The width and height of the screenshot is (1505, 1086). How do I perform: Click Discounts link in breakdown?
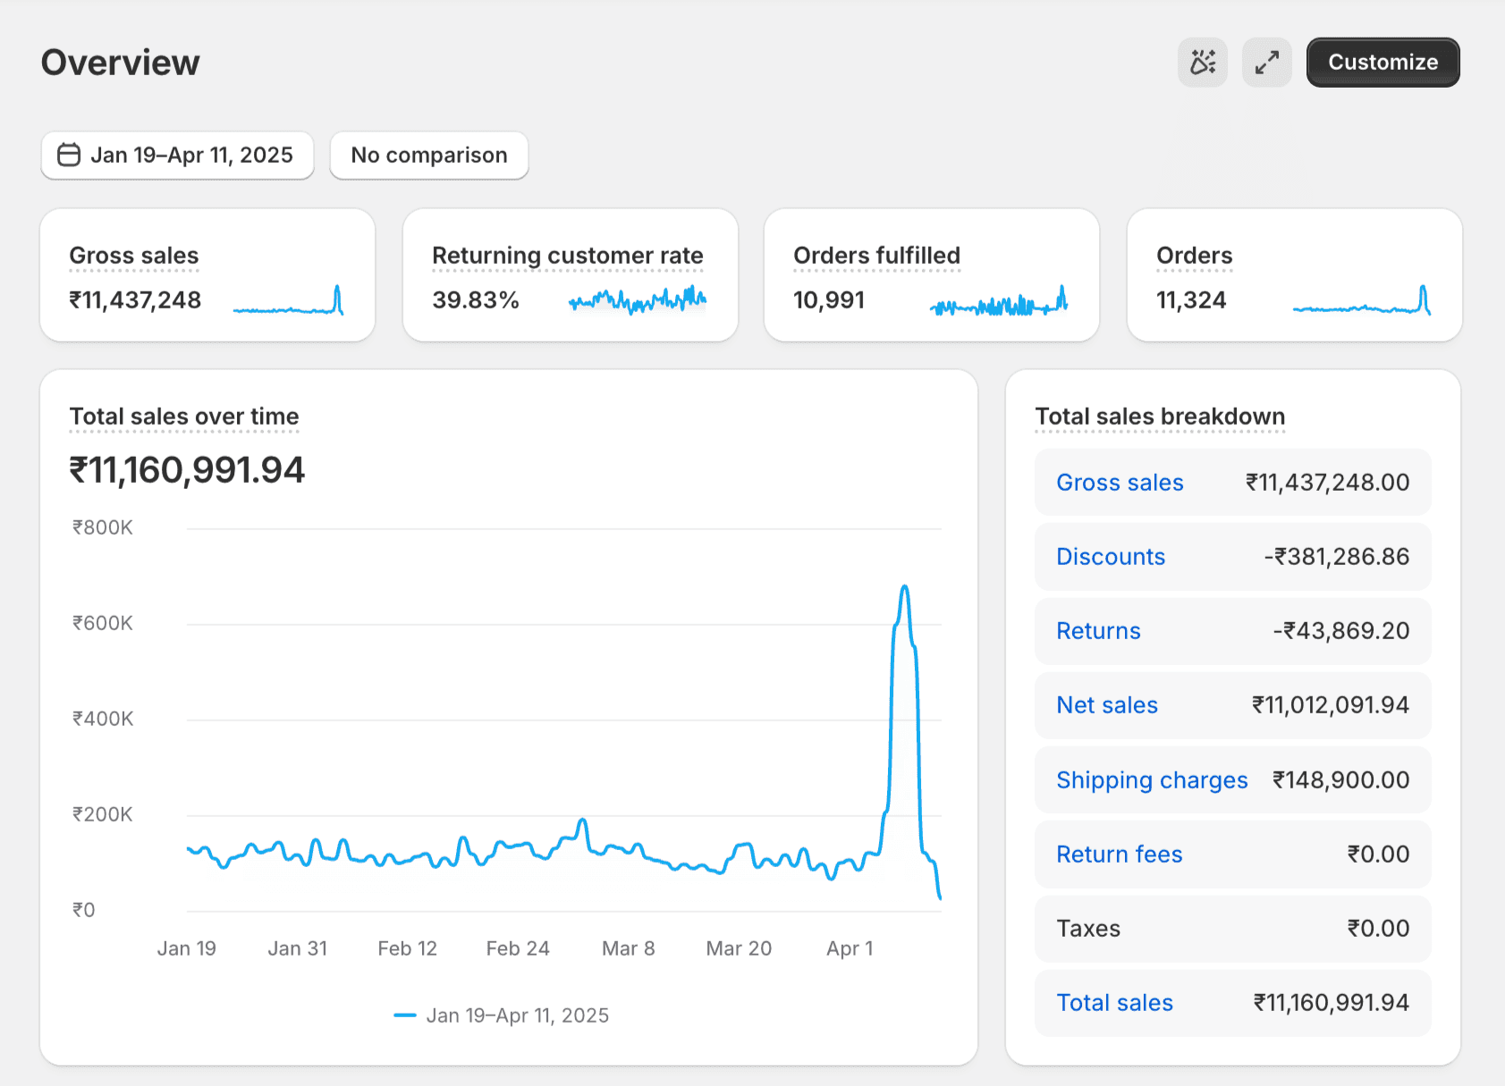click(1111, 557)
